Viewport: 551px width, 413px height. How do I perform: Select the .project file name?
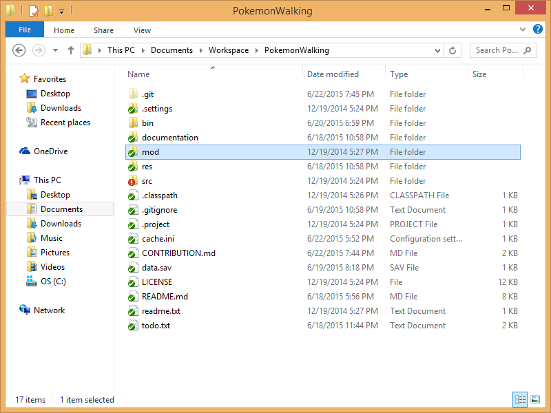(x=156, y=224)
